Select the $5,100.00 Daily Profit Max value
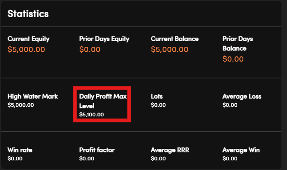The width and height of the screenshot is (287, 170). coord(91,114)
